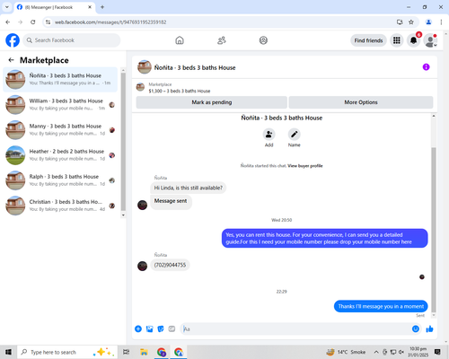Open browser profile icon
Image resolution: width=449 pixels, height=359 pixels.
(x=428, y=22)
